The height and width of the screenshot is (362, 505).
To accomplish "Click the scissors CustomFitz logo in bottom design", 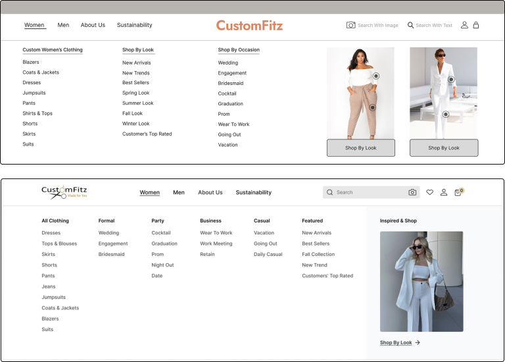I will point(64,192).
